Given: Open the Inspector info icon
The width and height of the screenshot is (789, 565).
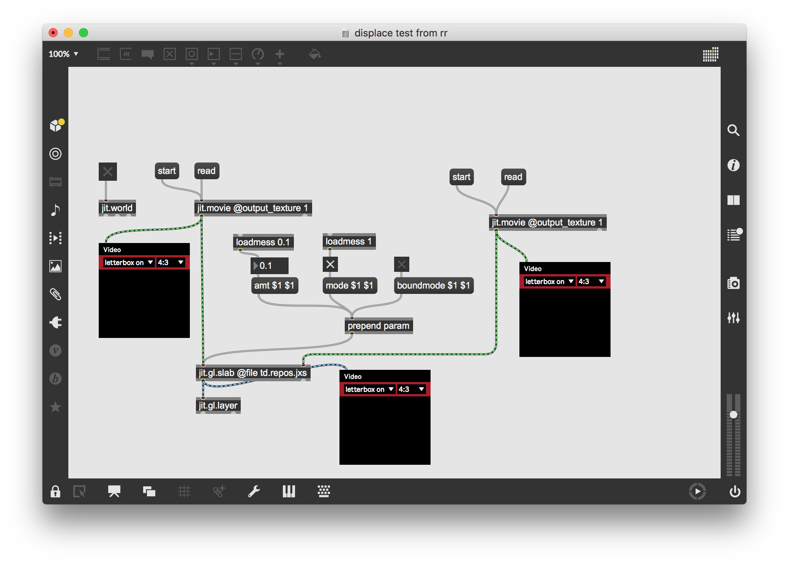Looking at the screenshot, I should click(734, 165).
